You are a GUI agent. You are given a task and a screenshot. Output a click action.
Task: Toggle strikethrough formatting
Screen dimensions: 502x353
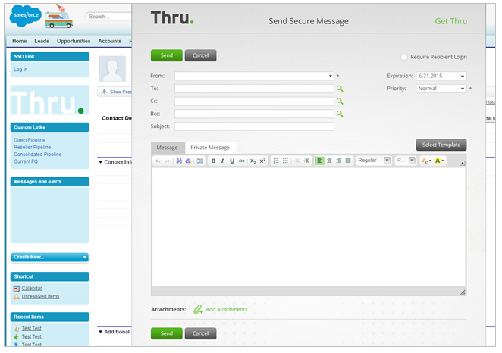coord(242,161)
